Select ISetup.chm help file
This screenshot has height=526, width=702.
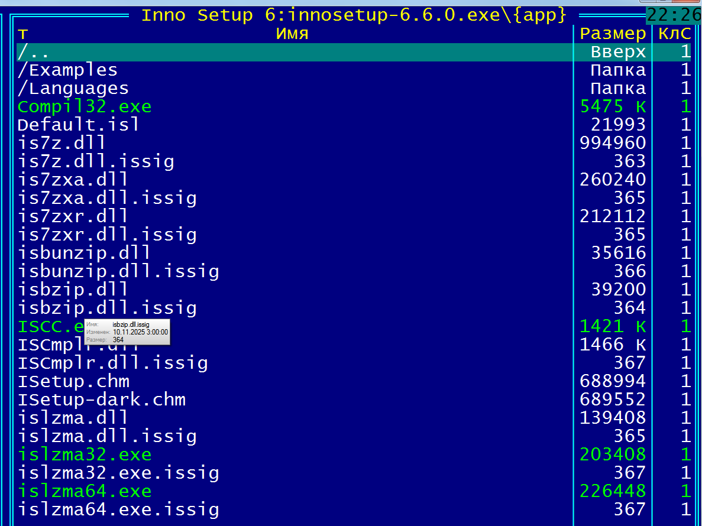pyautogui.click(x=73, y=381)
